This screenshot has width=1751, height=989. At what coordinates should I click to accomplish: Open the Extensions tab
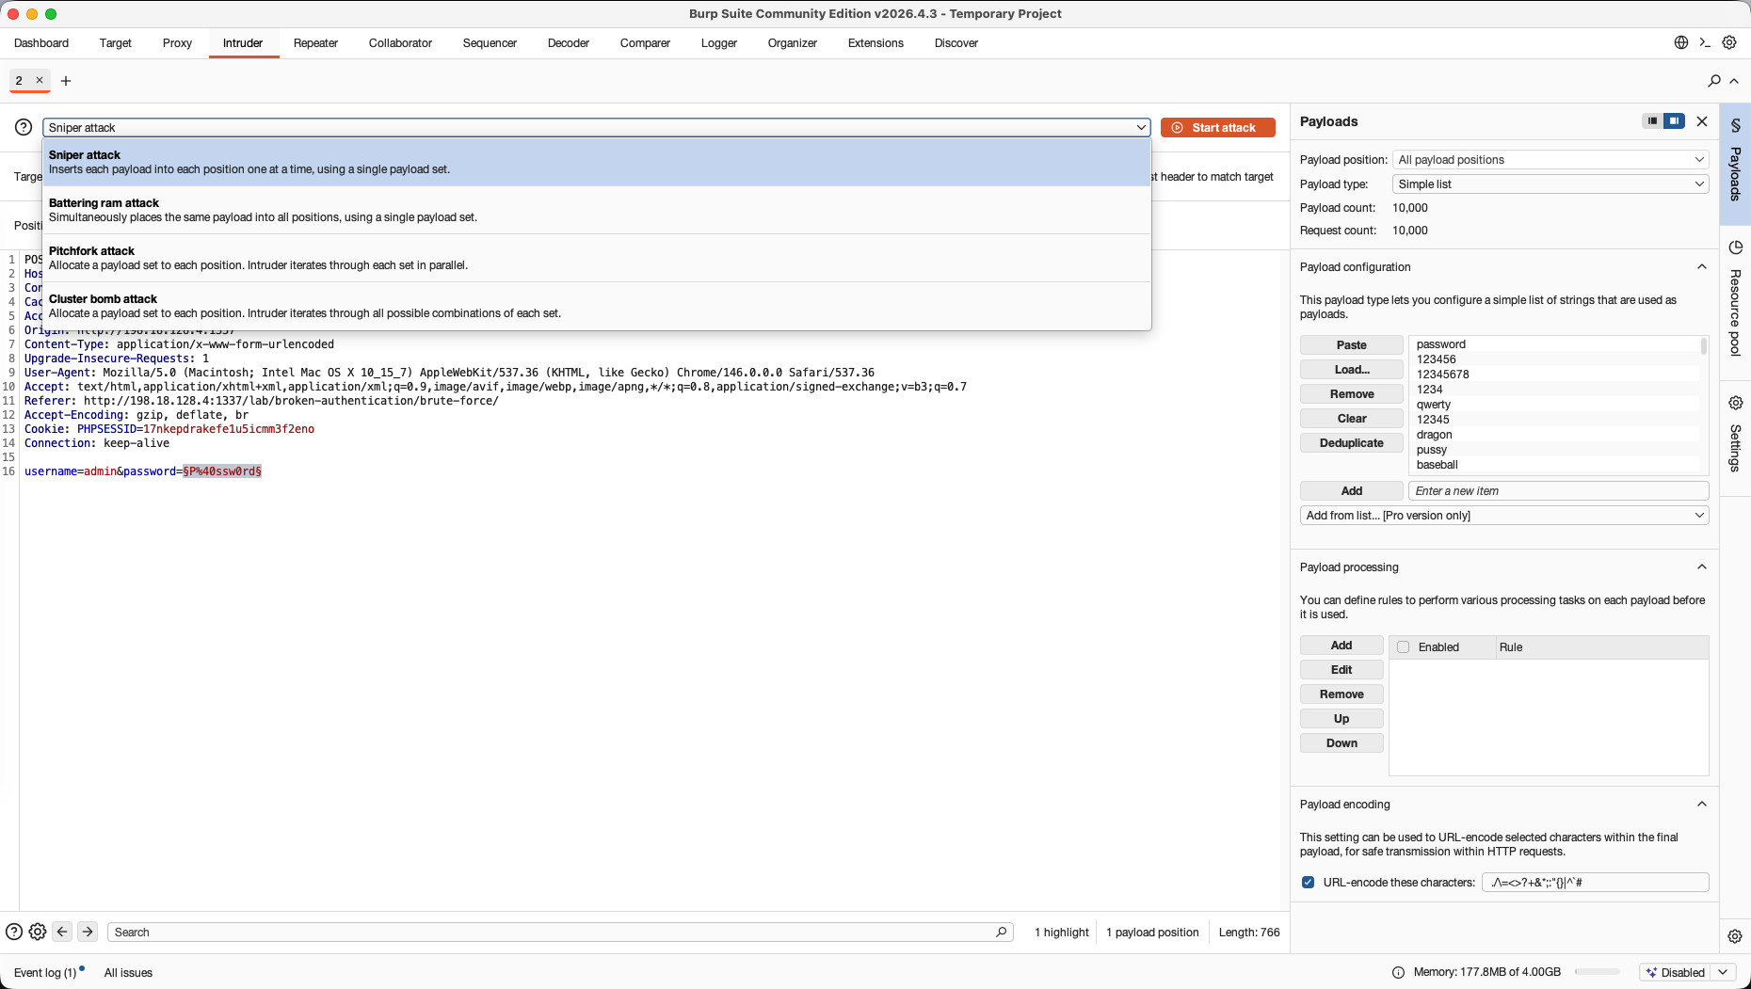pyautogui.click(x=875, y=43)
